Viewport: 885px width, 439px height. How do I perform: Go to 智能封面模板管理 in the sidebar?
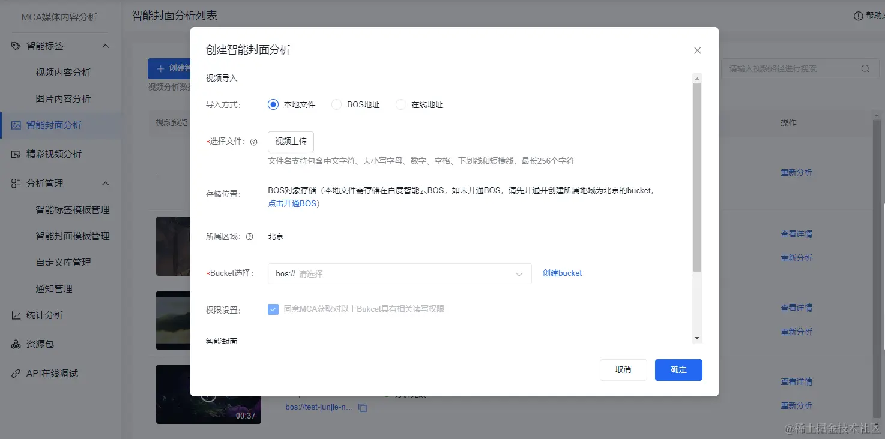click(x=73, y=236)
